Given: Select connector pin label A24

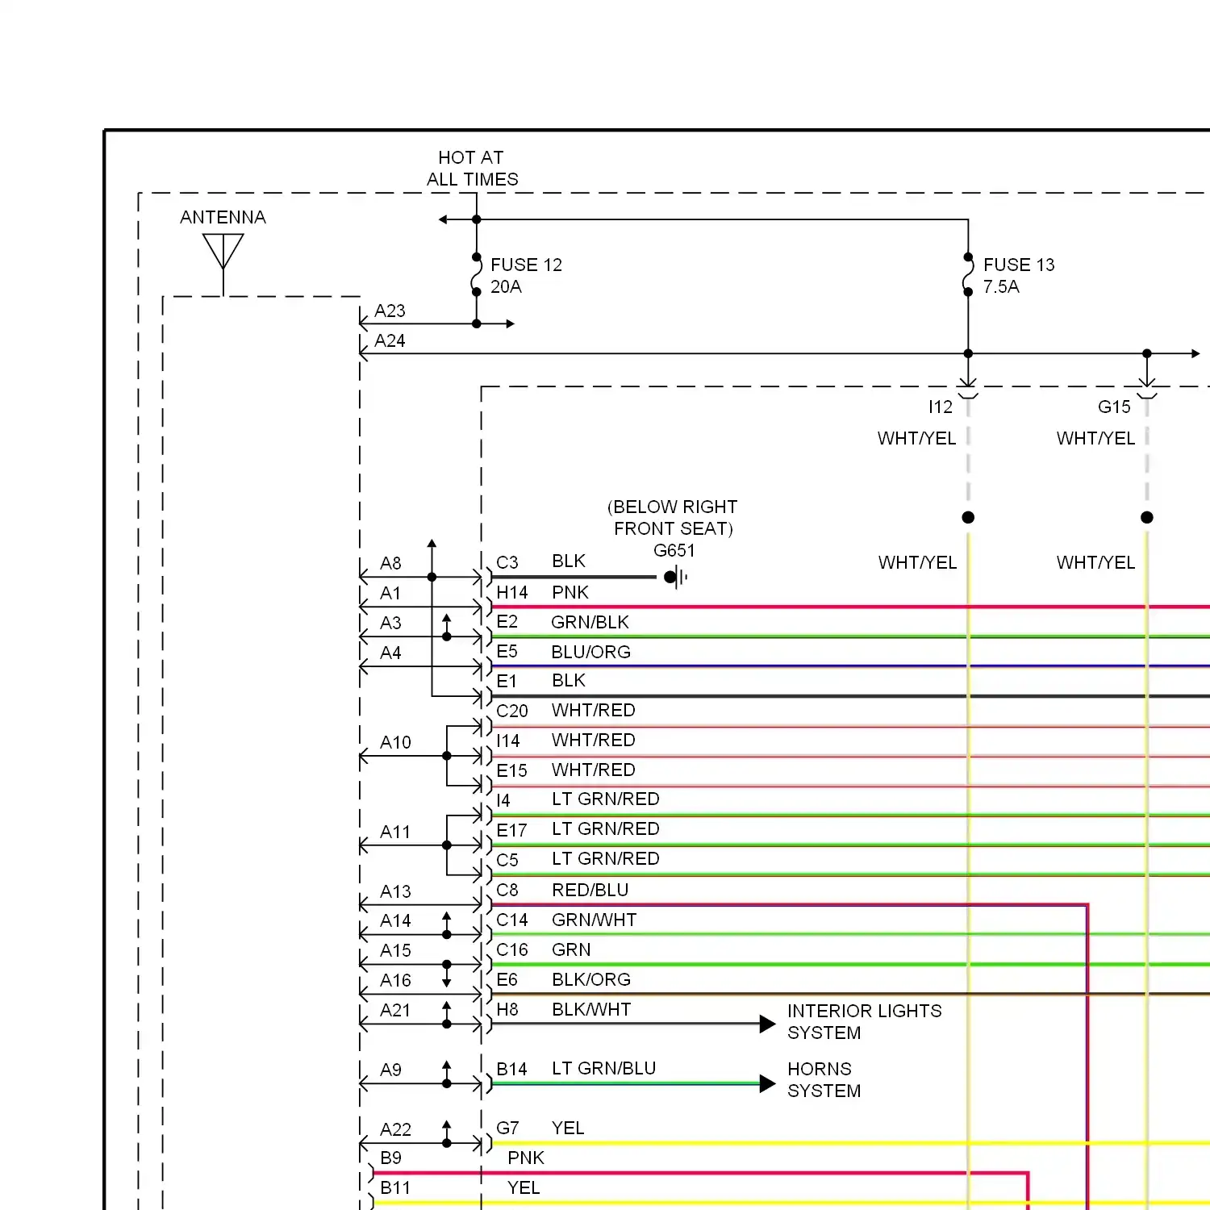Looking at the screenshot, I should pyautogui.click(x=390, y=340).
